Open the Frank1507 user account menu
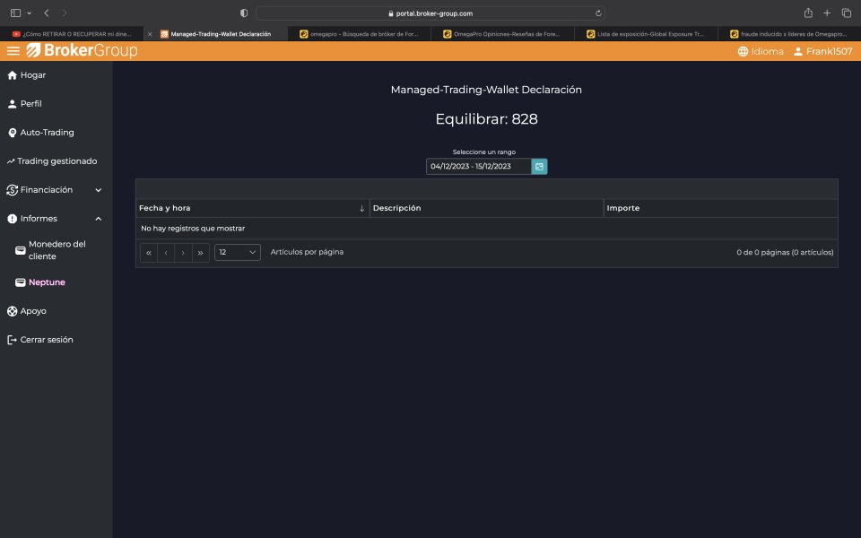Screen dimensions: 861x538 (x=822, y=52)
